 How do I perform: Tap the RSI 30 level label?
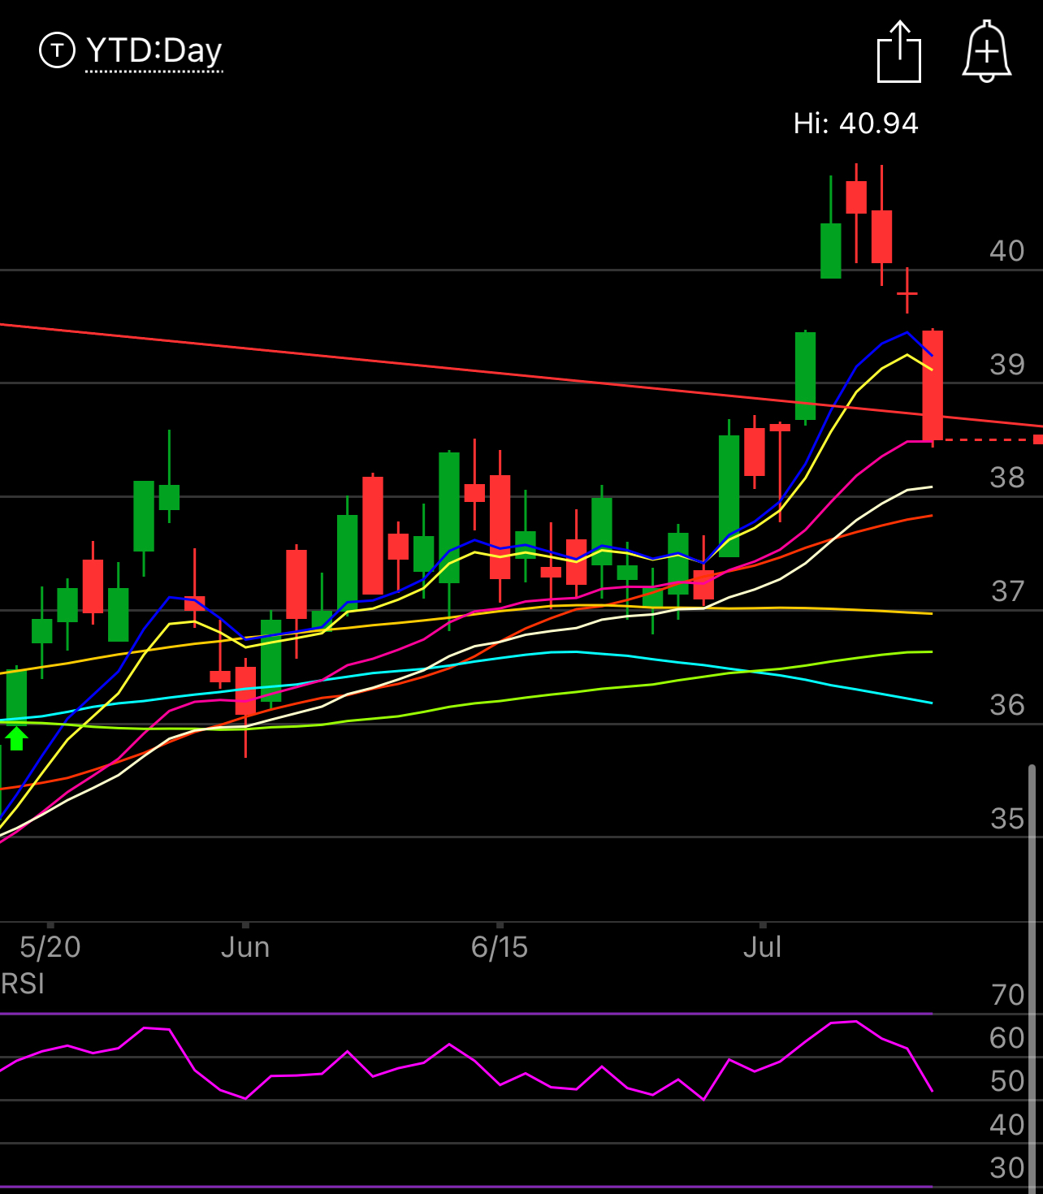tap(1007, 1167)
